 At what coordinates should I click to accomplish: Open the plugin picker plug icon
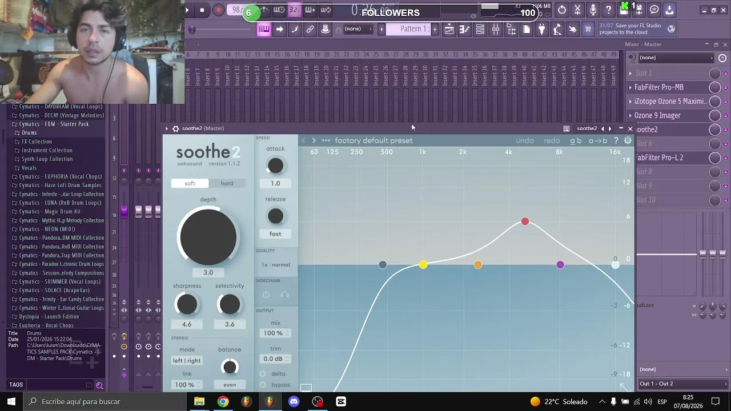(x=542, y=29)
